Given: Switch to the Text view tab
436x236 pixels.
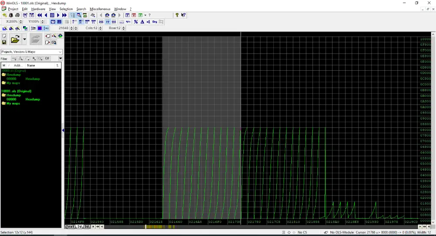Looking at the screenshot, I should (70, 227).
